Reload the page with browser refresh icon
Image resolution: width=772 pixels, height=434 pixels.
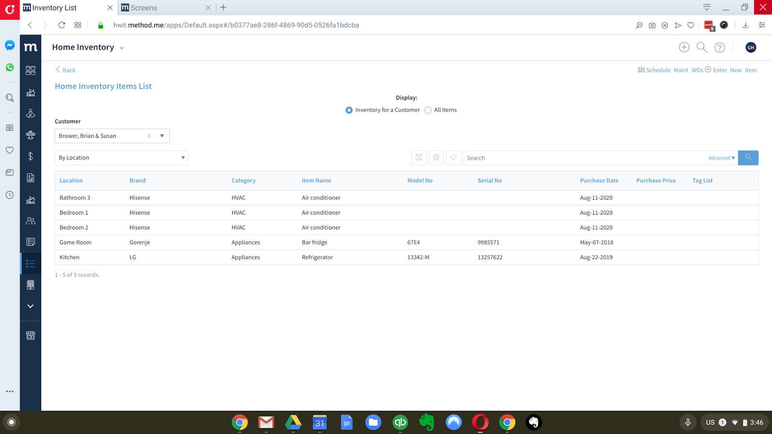(62, 25)
